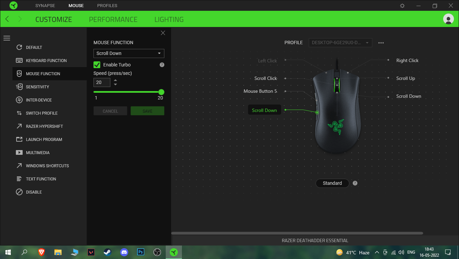Click the speed value input field
459x259 pixels.
(x=102, y=82)
